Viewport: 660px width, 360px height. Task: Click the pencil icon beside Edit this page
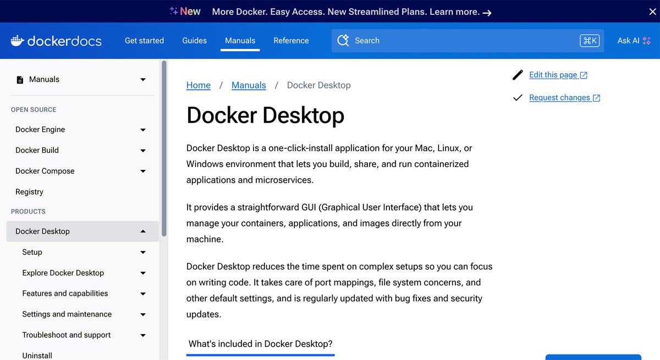point(518,75)
